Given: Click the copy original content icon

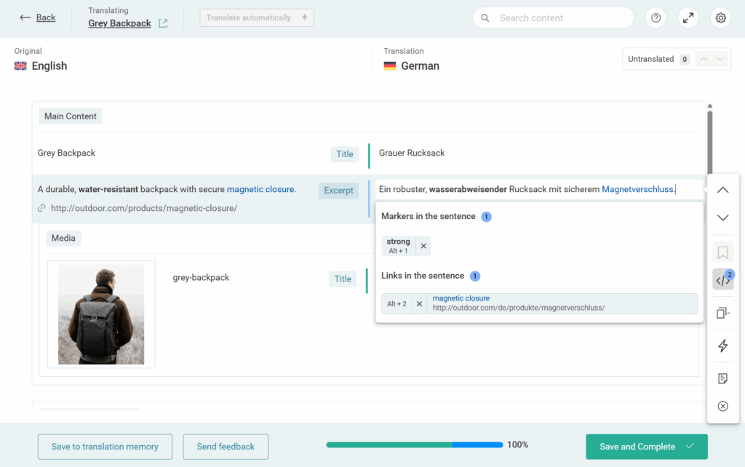Looking at the screenshot, I should click(x=722, y=313).
